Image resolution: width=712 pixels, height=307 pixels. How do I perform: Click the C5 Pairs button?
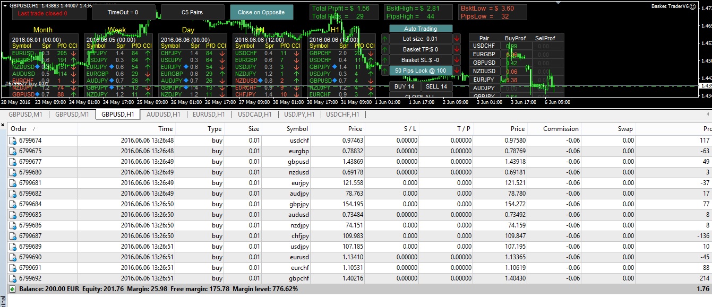pos(192,12)
